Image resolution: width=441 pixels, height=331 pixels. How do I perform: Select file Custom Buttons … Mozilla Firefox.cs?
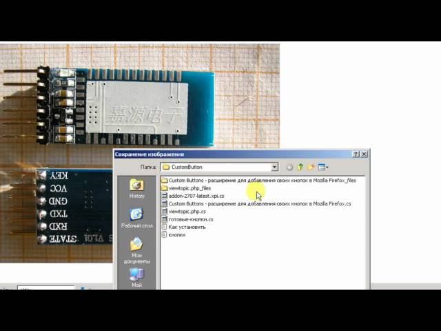256,203
